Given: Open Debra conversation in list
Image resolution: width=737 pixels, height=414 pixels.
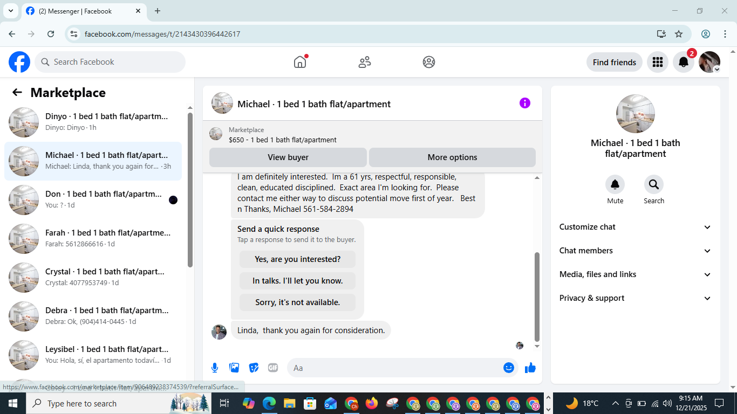Looking at the screenshot, I should coord(93,316).
